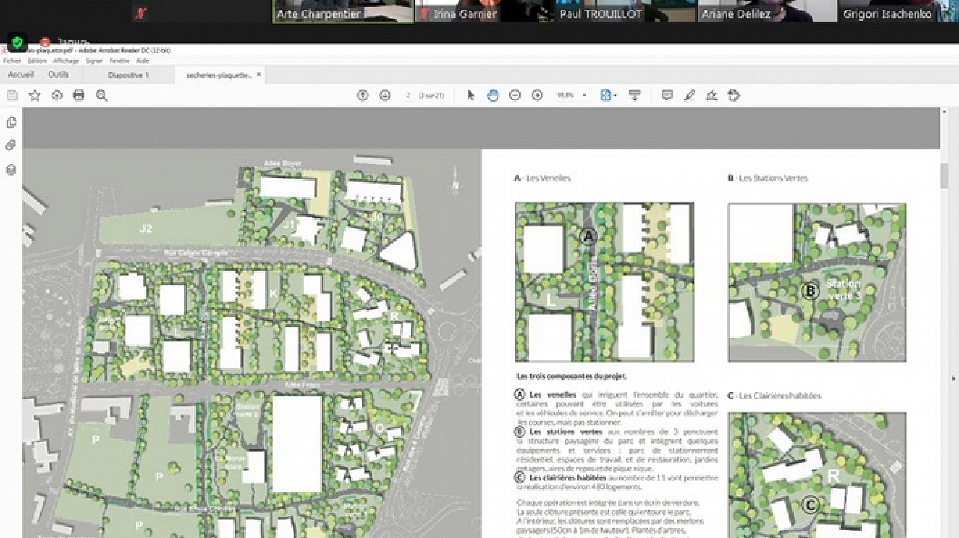This screenshot has width=959, height=538.
Task: Click the scrolling mode read icon
Action: pos(635,95)
